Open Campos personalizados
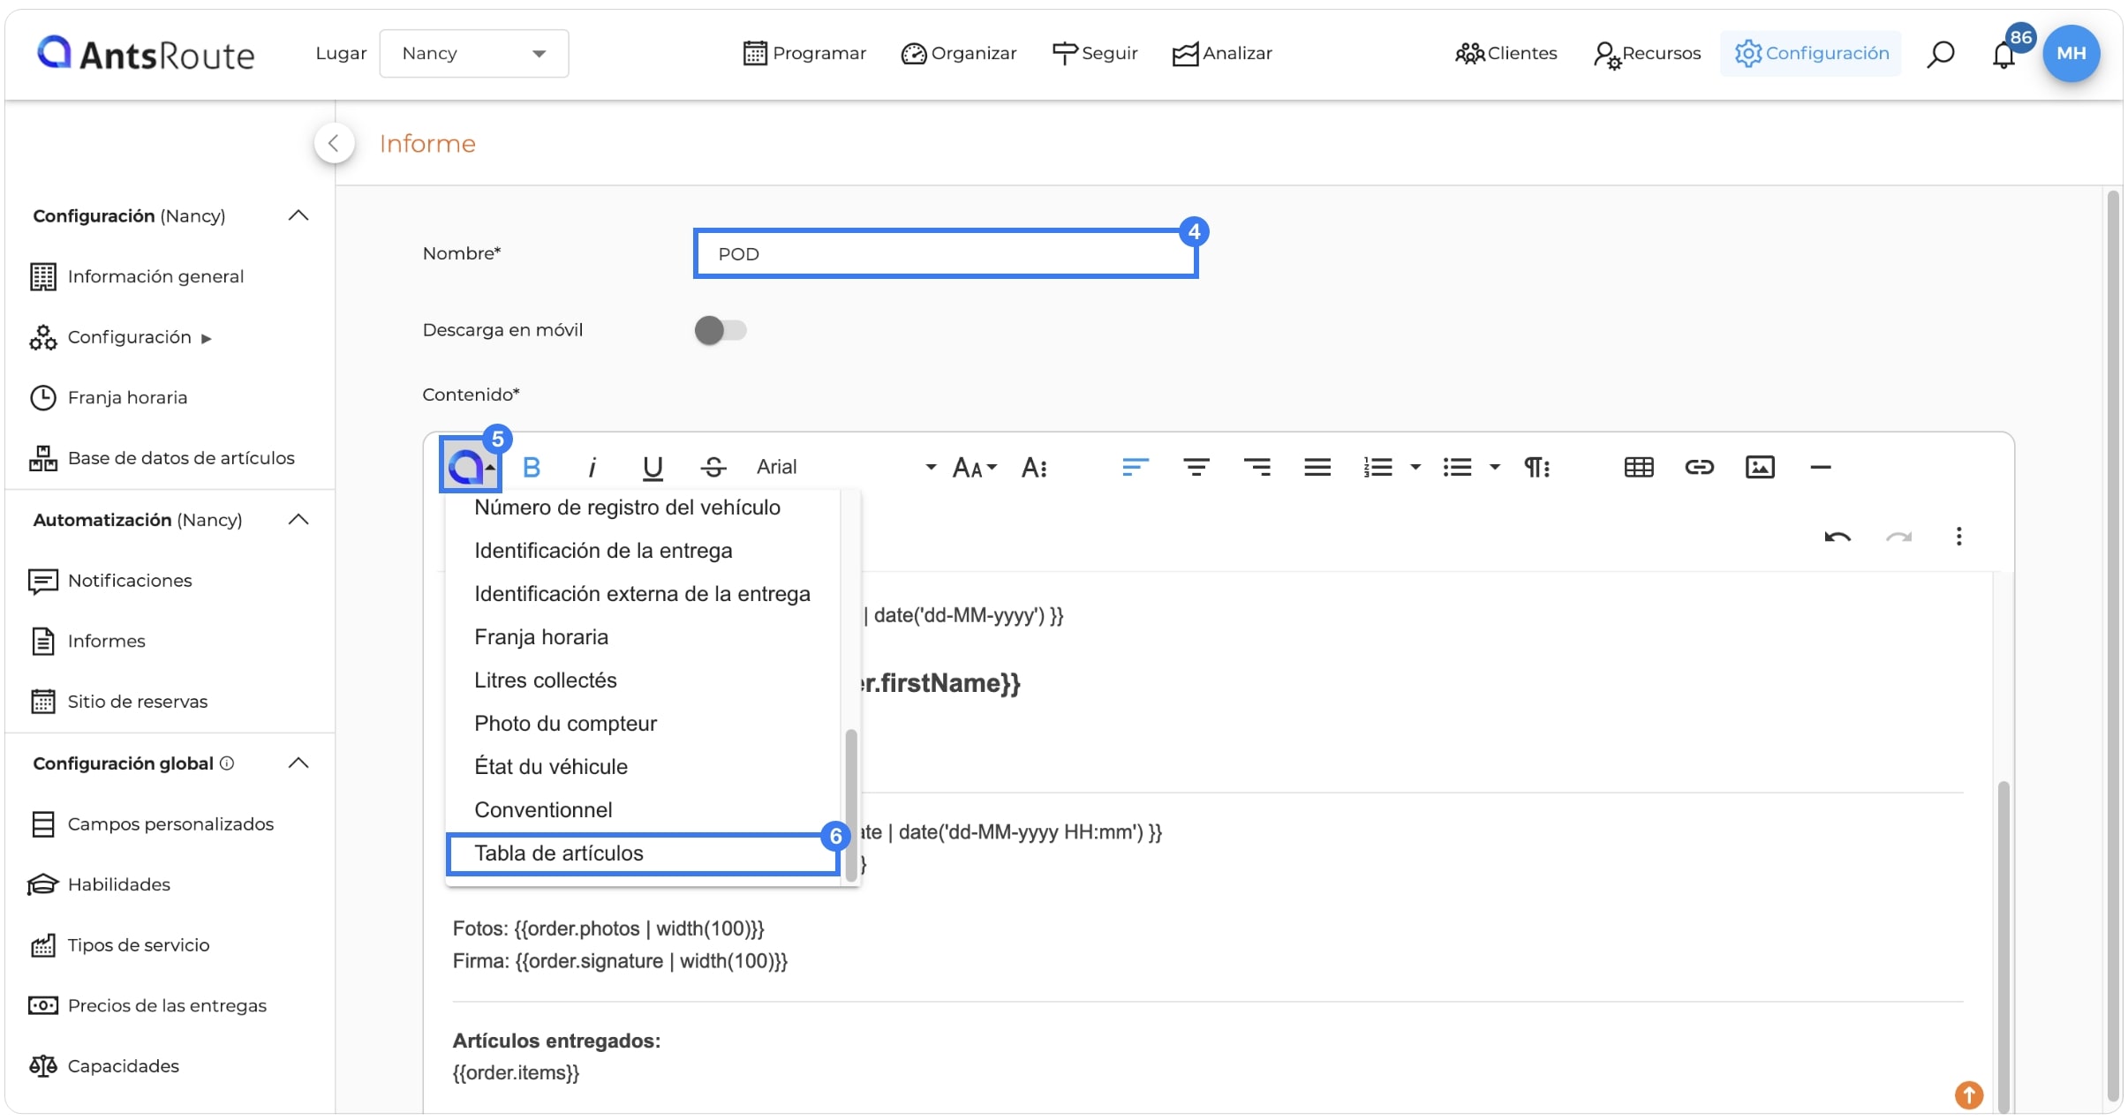Image resolution: width=2128 pixels, height=1120 pixels. pos(152,824)
